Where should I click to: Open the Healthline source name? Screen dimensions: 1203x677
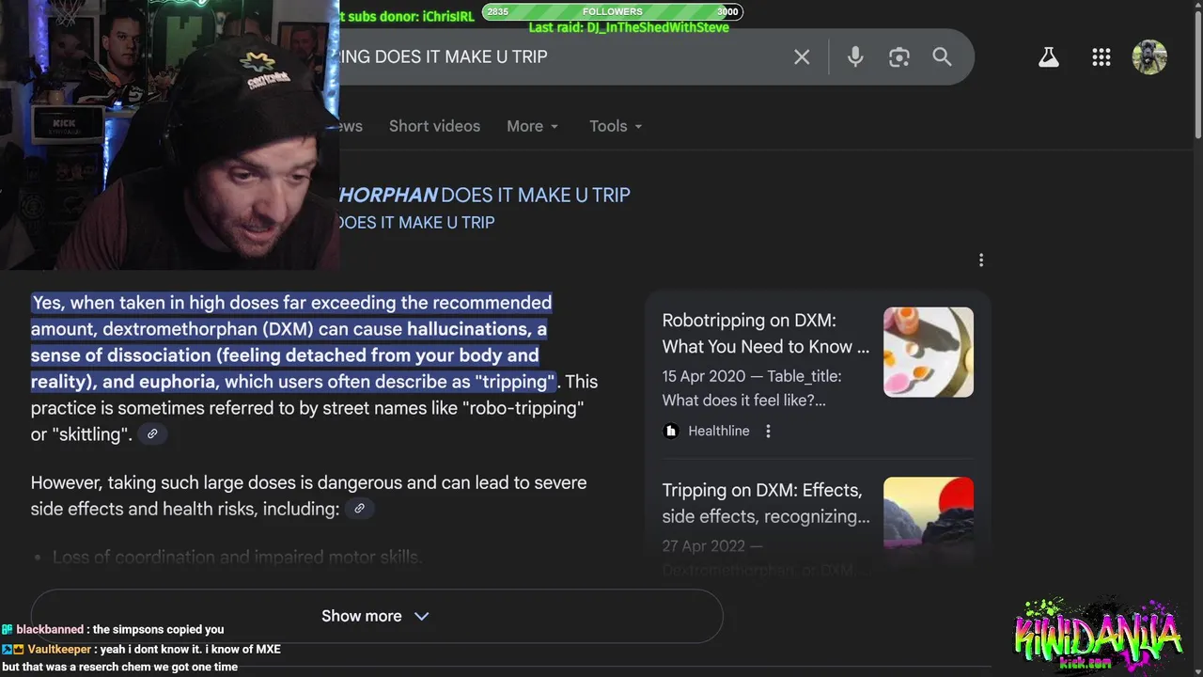[x=719, y=431]
